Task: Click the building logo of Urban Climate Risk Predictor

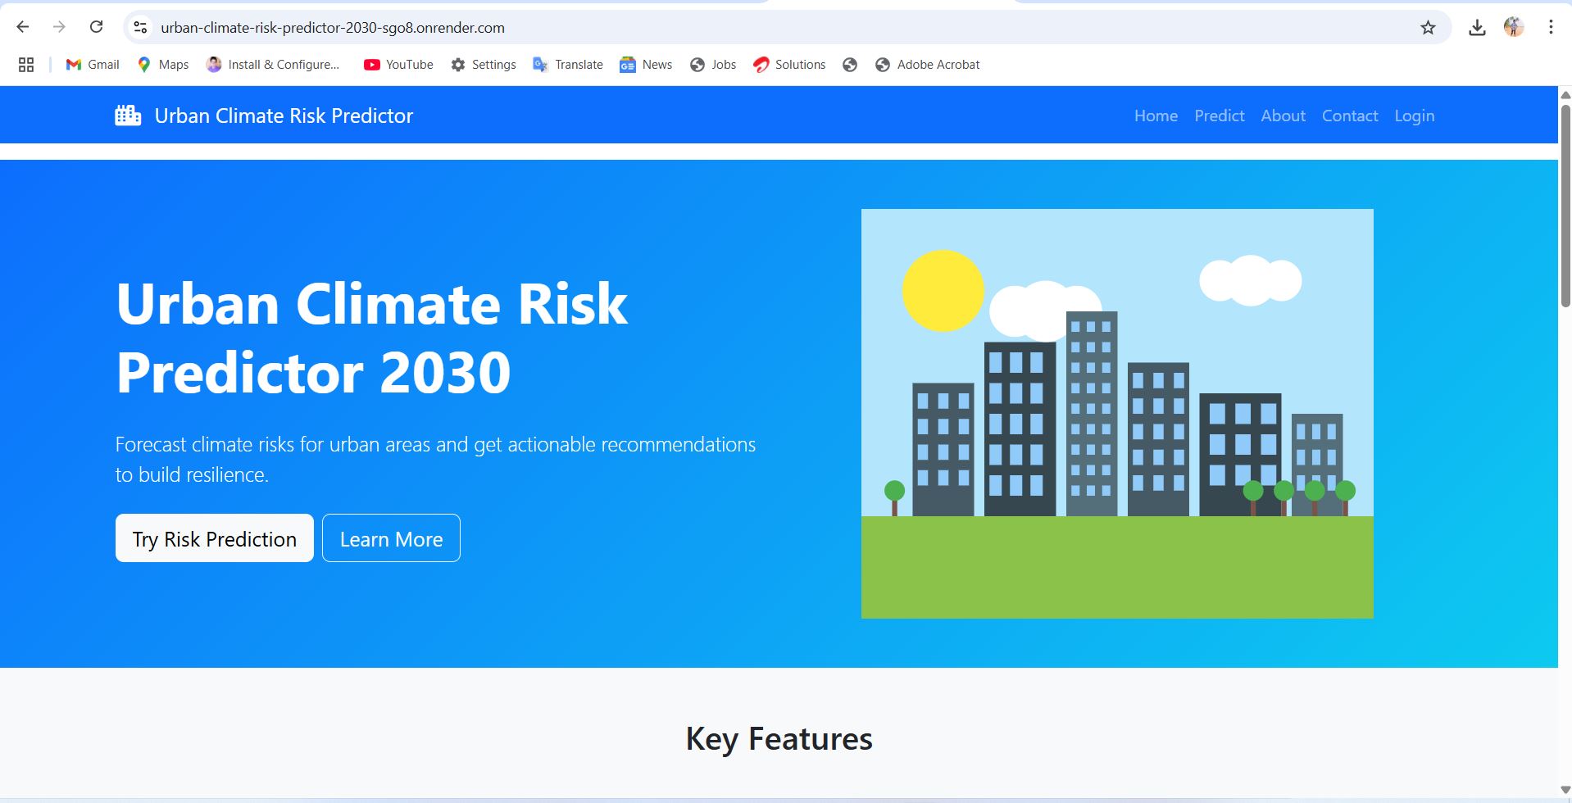Action: [x=127, y=115]
